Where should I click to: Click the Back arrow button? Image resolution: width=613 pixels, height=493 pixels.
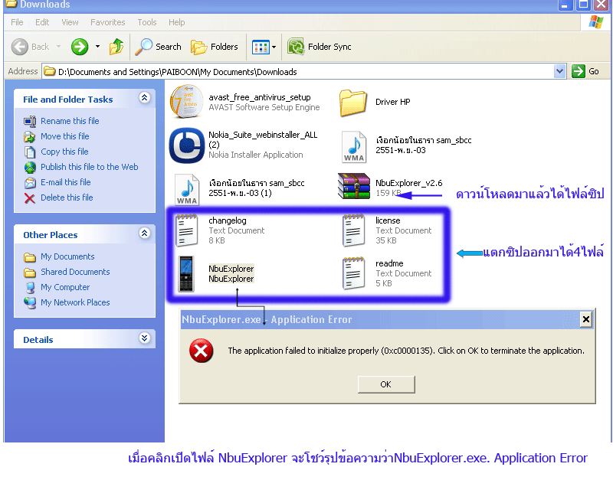[x=30, y=47]
